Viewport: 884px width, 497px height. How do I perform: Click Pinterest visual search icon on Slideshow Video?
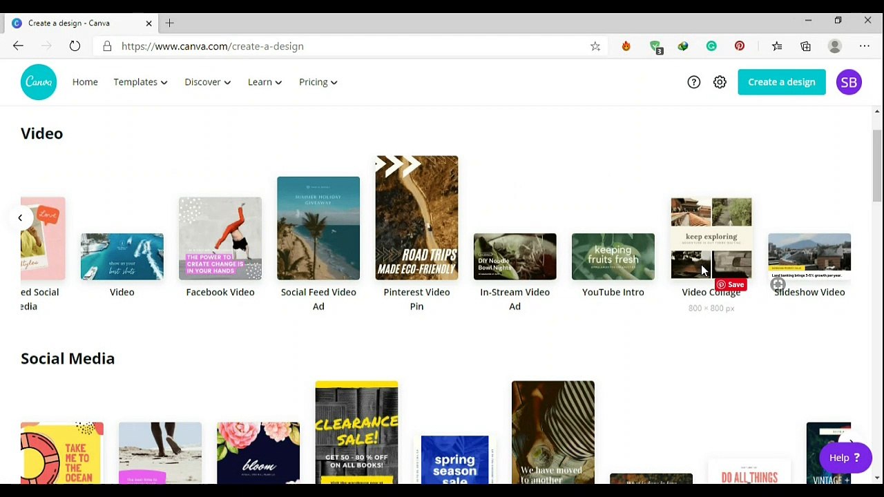click(778, 284)
